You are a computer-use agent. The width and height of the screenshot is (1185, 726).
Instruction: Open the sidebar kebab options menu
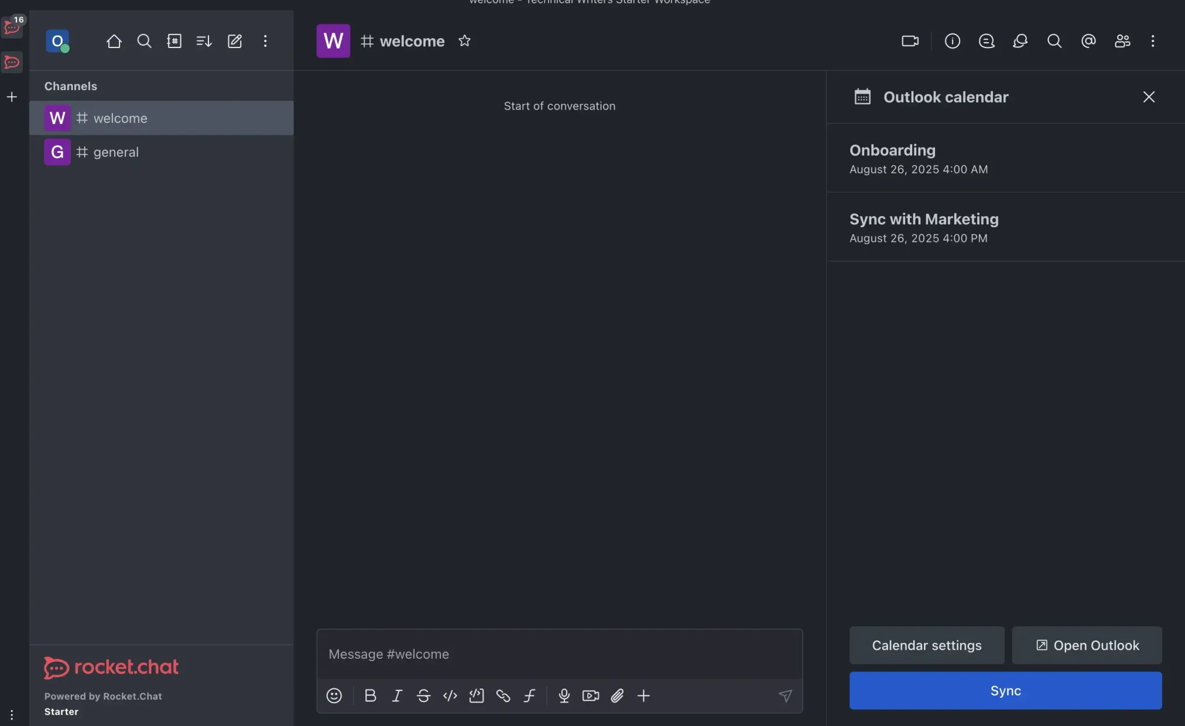(265, 41)
